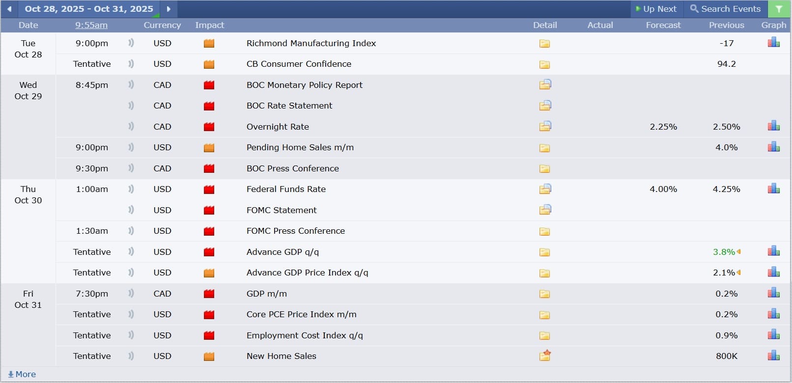
Task: Open starred detail folder for New Home Sales
Action: (x=545, y=356)
